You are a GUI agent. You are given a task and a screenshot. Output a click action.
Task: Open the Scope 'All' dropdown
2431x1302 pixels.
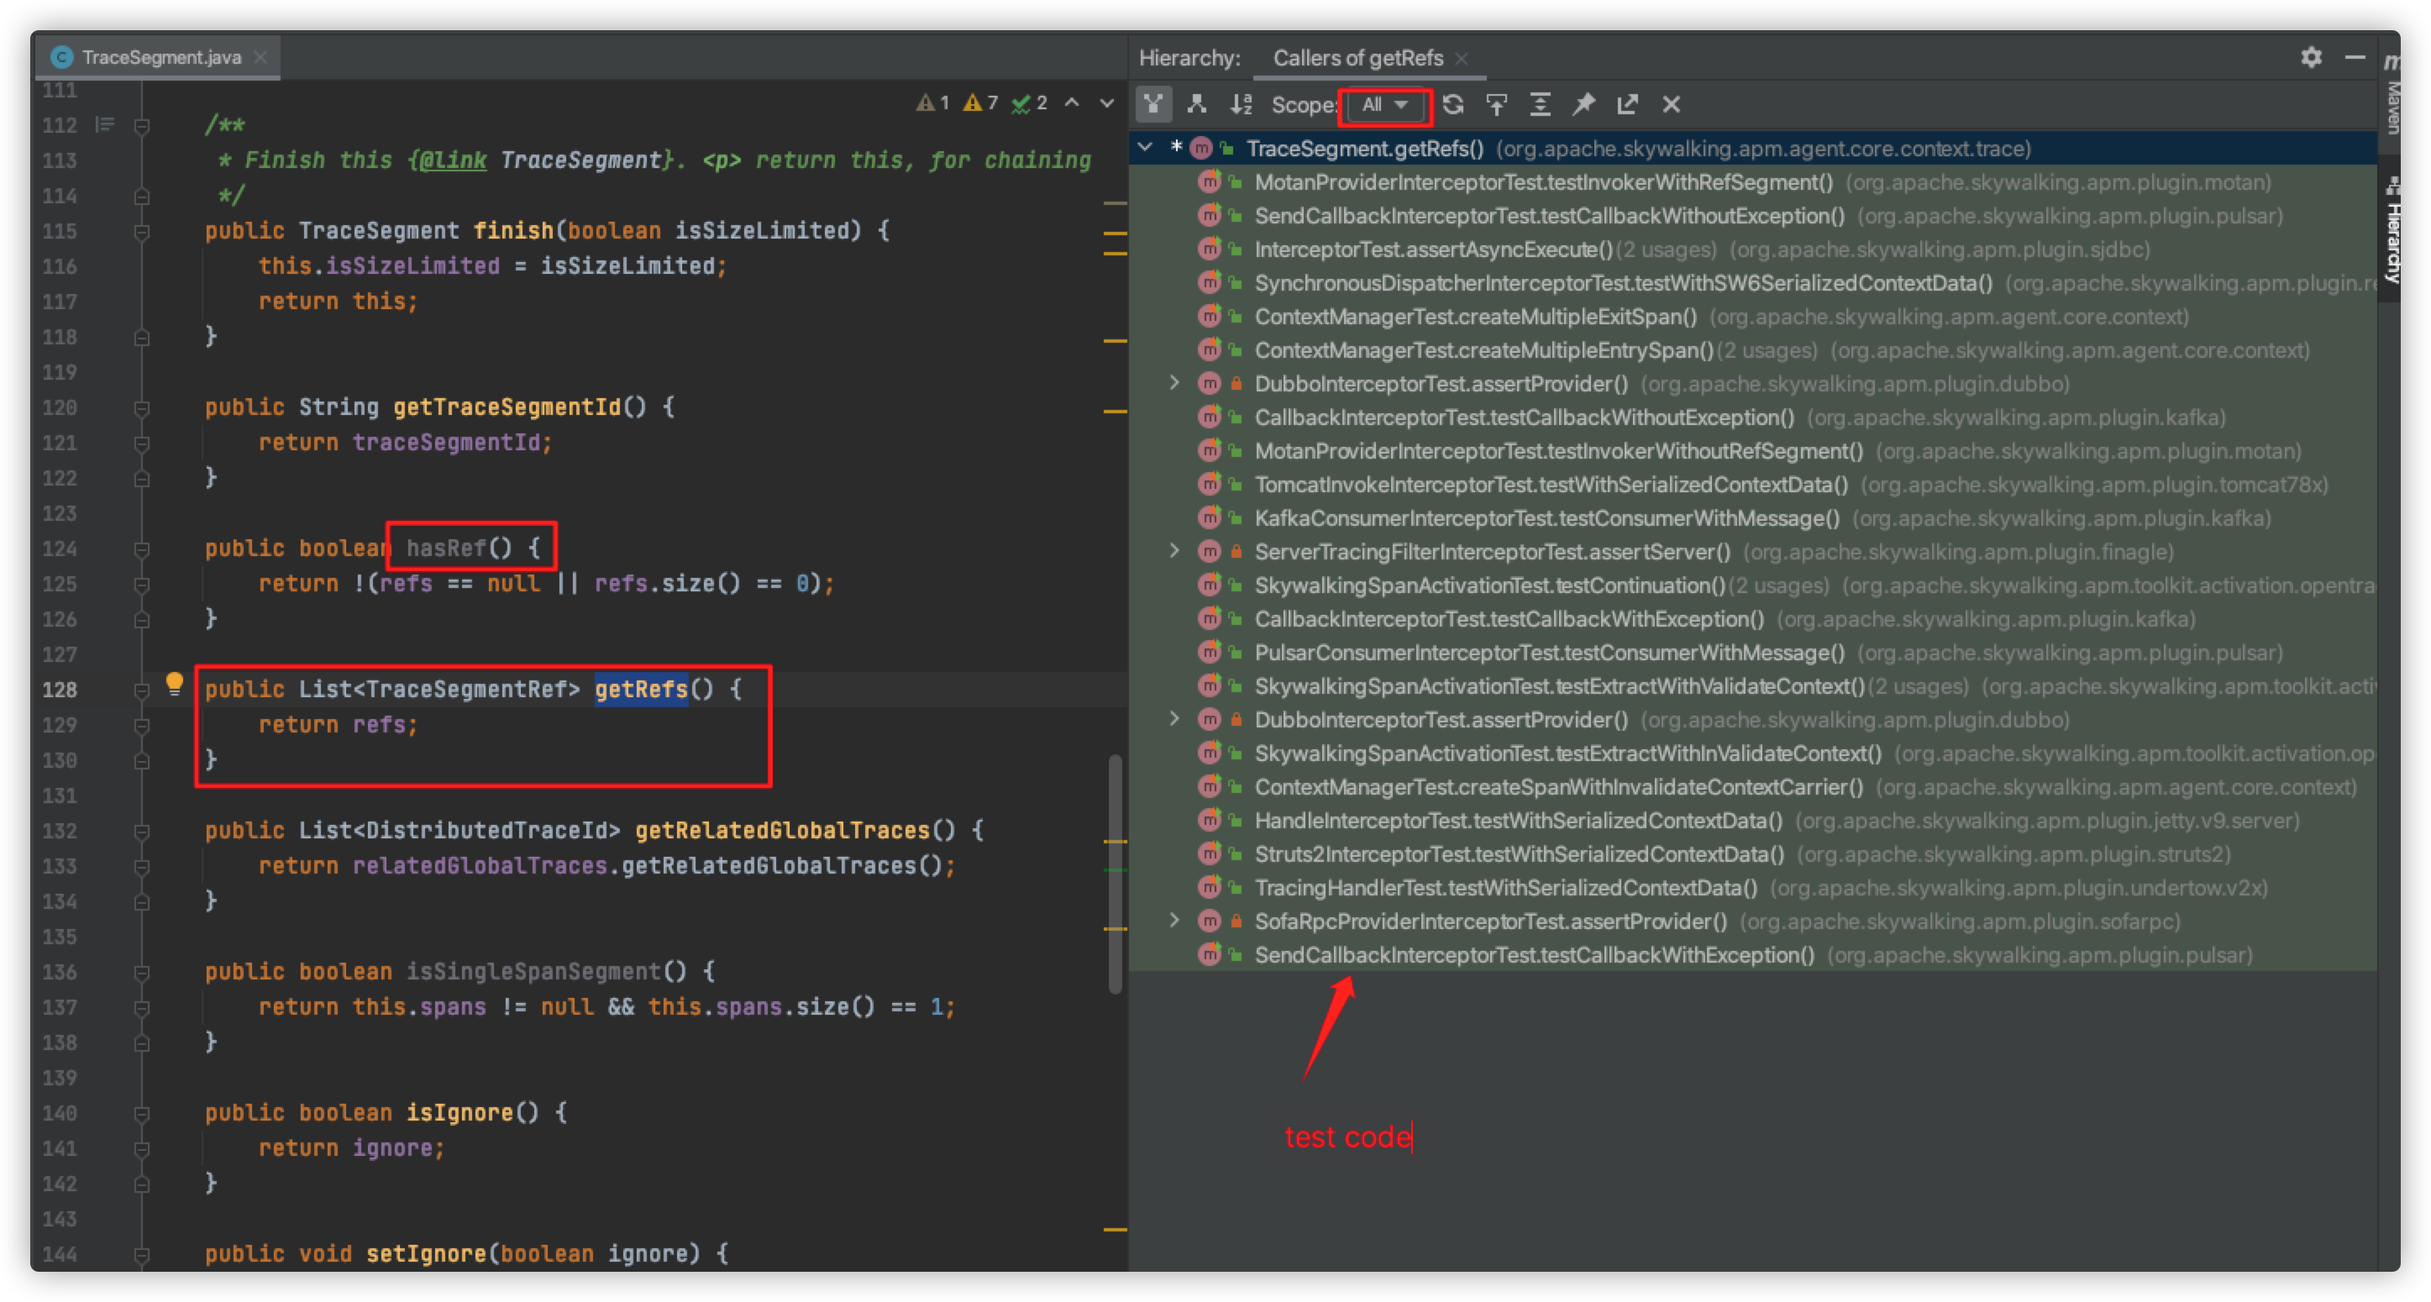pos(1384,105)
